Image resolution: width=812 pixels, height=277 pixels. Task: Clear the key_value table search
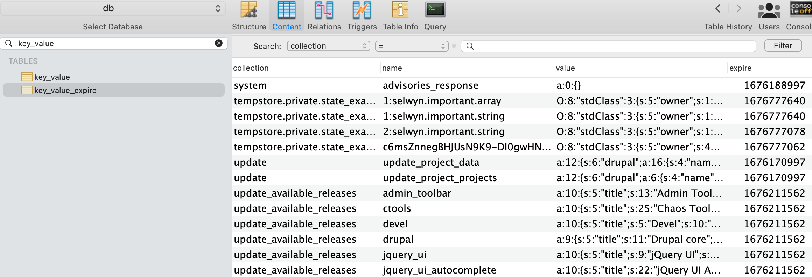(219, 43)
